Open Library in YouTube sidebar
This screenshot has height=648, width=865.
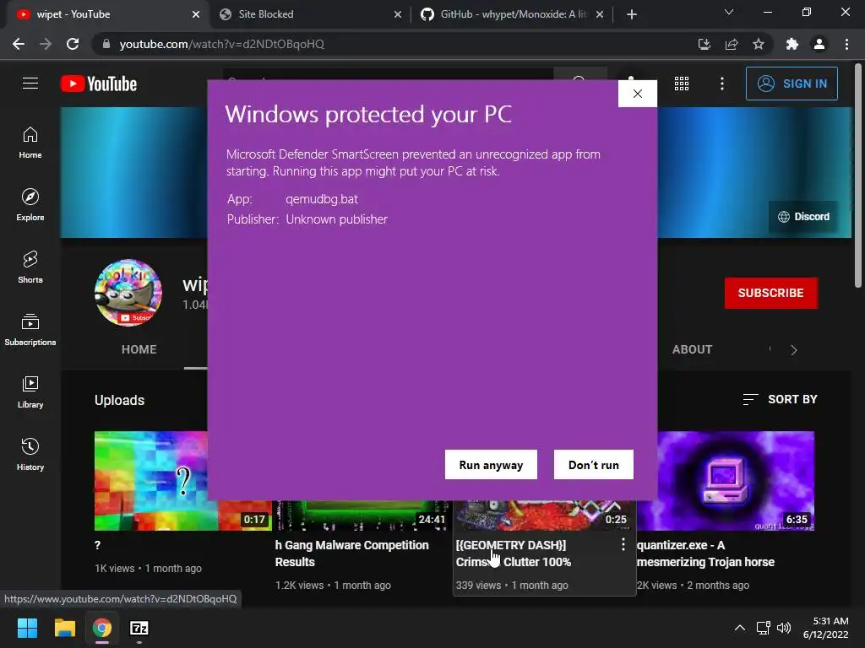30,391
